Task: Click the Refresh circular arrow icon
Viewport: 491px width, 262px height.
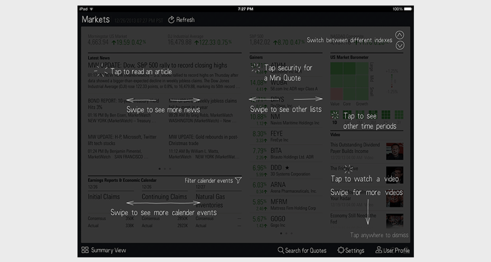Action: point(171,20)
